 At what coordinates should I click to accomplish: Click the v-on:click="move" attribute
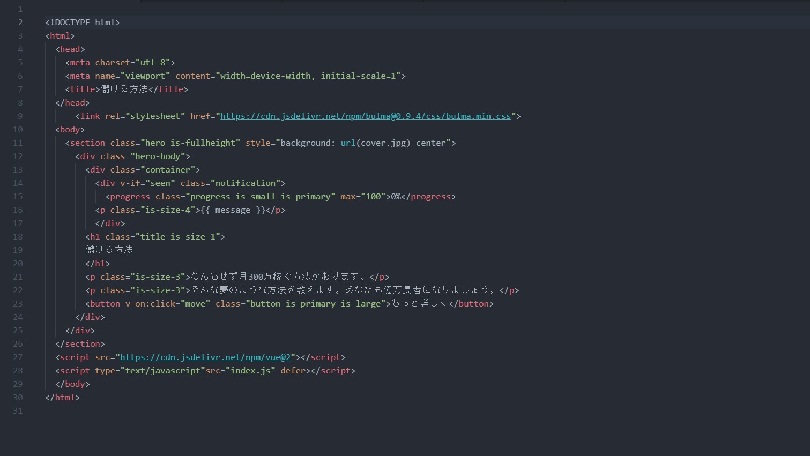pyautogui.click(x=168, y=304)
